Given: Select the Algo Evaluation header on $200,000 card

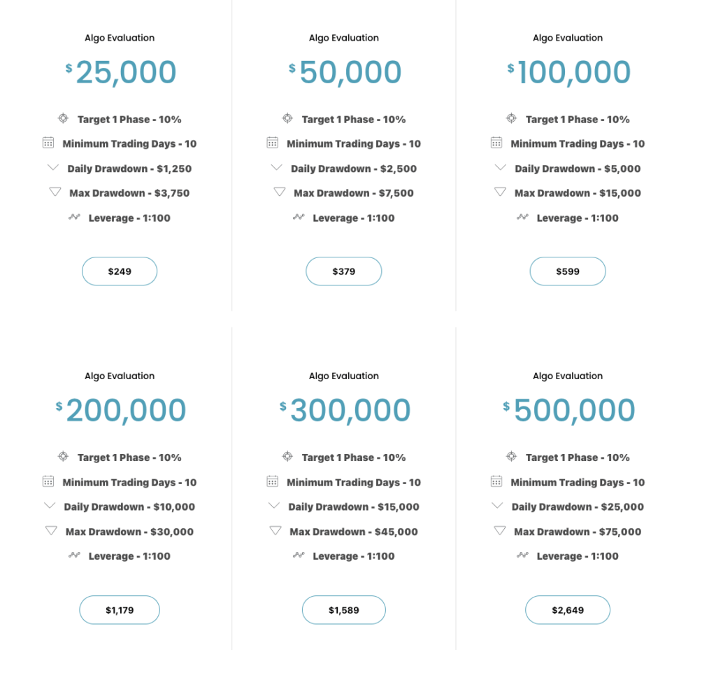Looking at the screenshot, I should 120,376.
